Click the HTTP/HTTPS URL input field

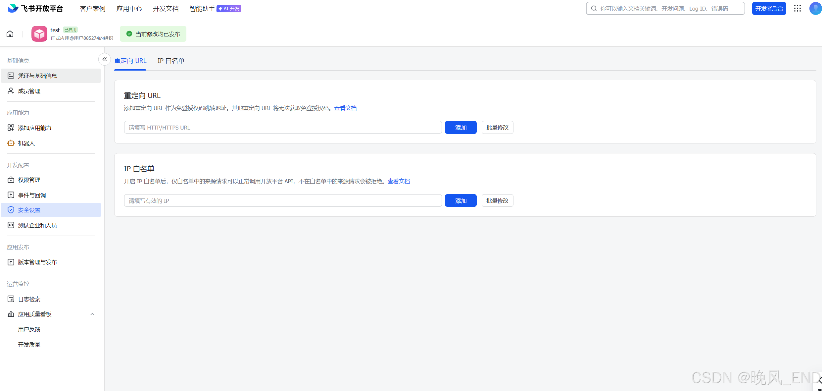pos(283,128)
